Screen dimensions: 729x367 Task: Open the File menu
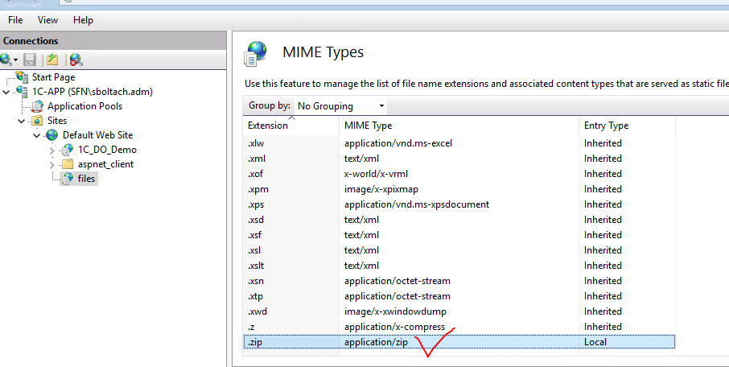[14, 20]
